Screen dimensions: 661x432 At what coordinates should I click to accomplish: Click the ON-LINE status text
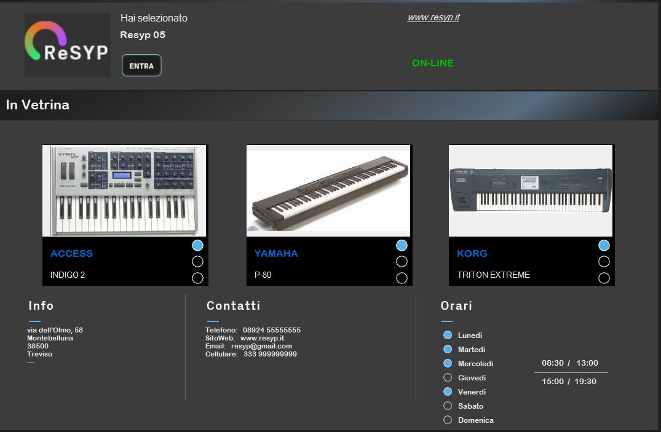pos(432,63)
